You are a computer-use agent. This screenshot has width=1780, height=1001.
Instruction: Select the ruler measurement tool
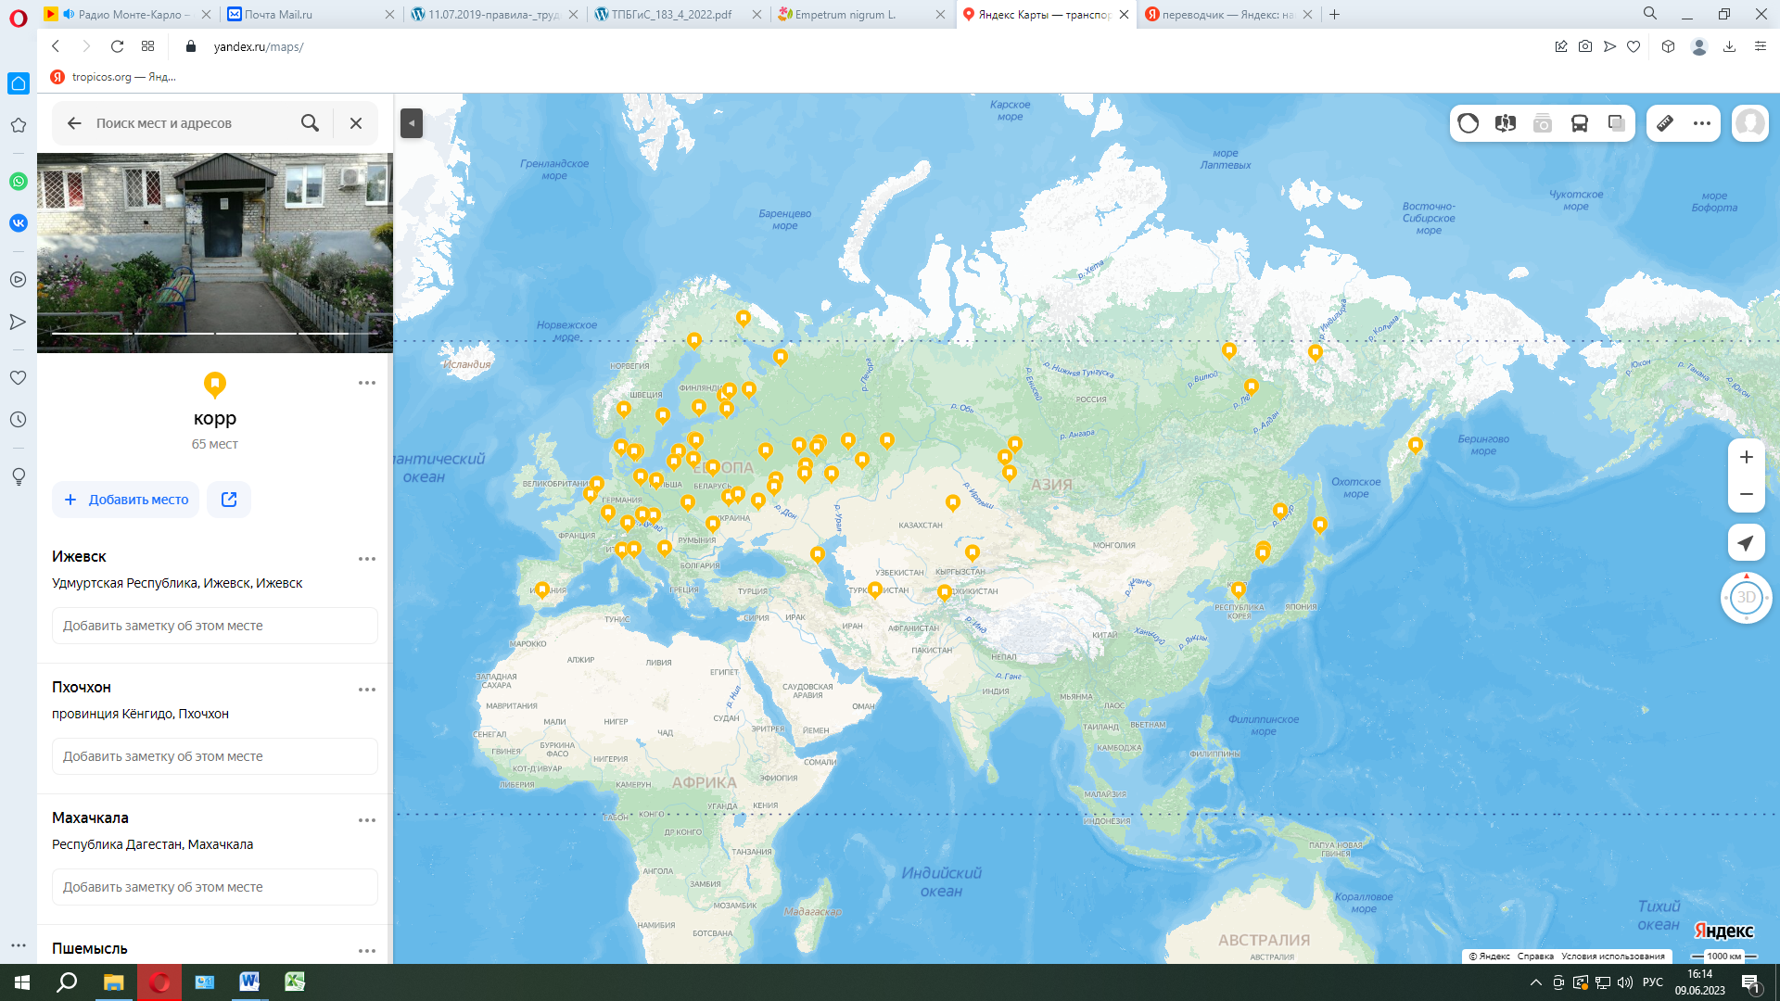(1665, 123)
